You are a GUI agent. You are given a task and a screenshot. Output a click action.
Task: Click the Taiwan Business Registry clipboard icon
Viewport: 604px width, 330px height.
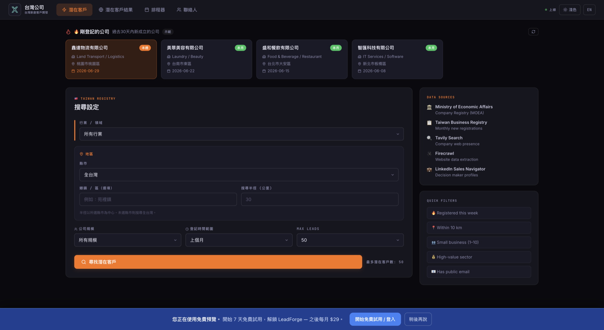(x=429, y=123)
